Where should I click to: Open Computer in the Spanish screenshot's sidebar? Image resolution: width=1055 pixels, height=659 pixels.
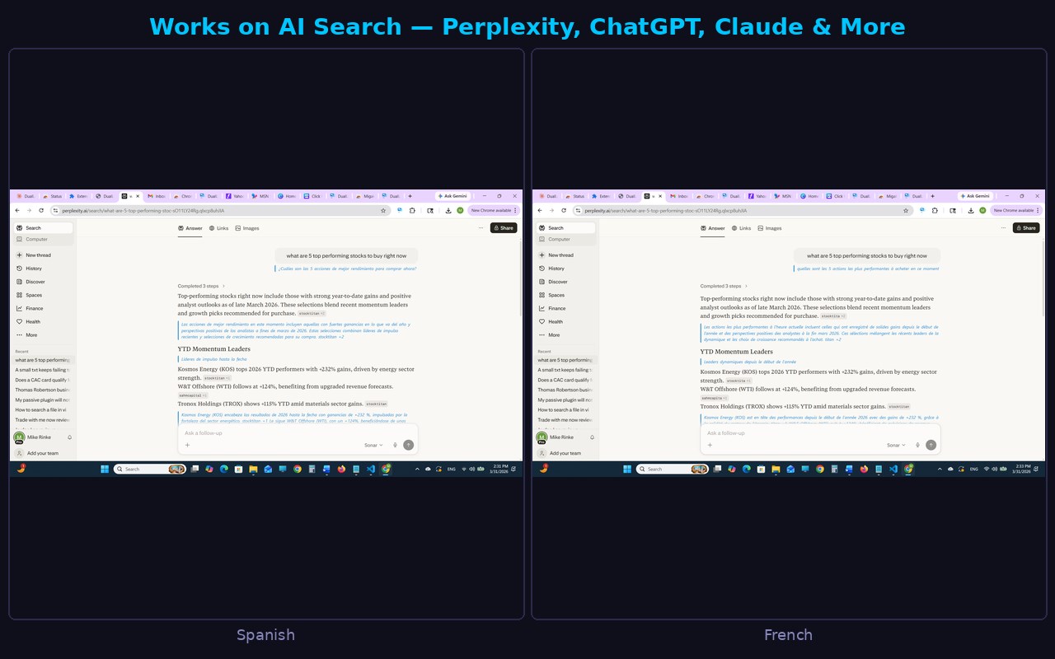tap(44, 240)
